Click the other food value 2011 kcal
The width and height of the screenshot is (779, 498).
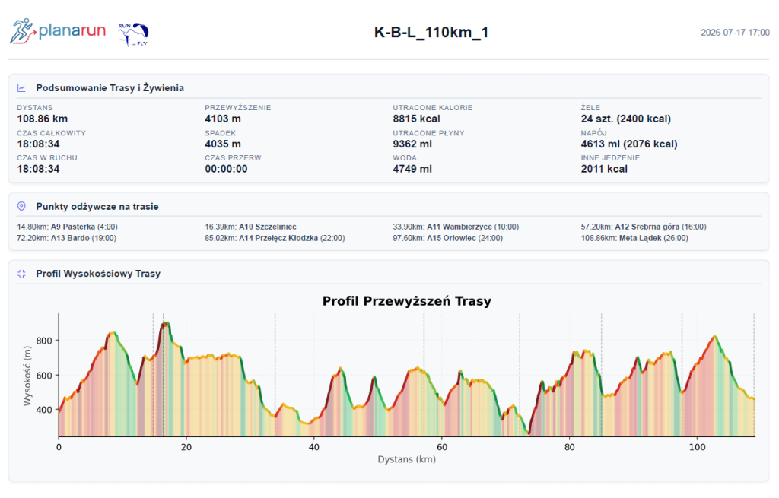point(604,169)
